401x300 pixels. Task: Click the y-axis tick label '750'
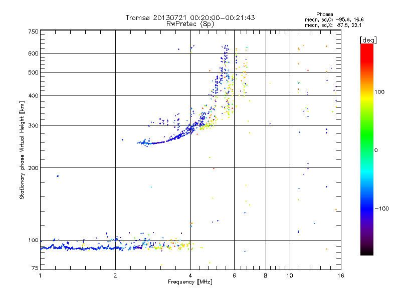(x=33, y=31)
